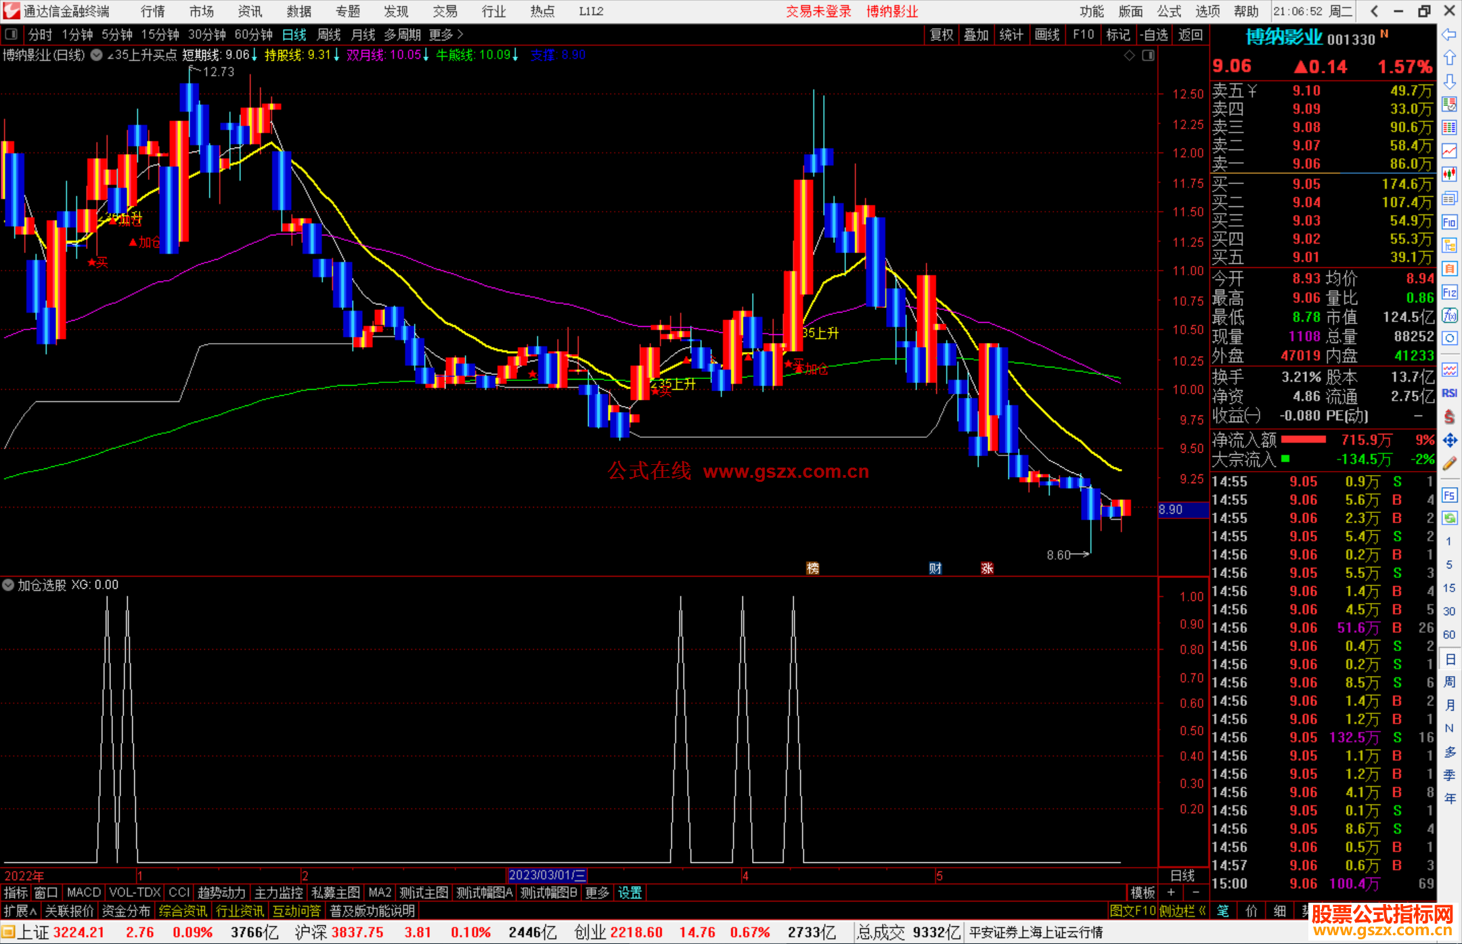1462x944 pixels.
Task: Click the back arrow icon in right sidebar
Action: click(x=1449, y=35)
